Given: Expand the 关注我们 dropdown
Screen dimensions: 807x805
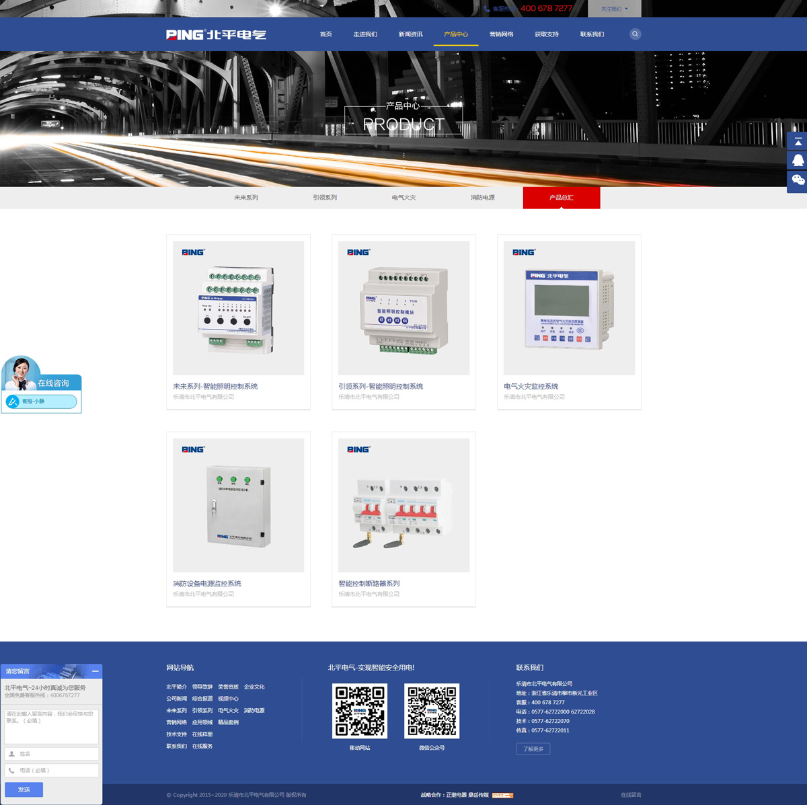Looking at the screenshot, I should [614, 9].
